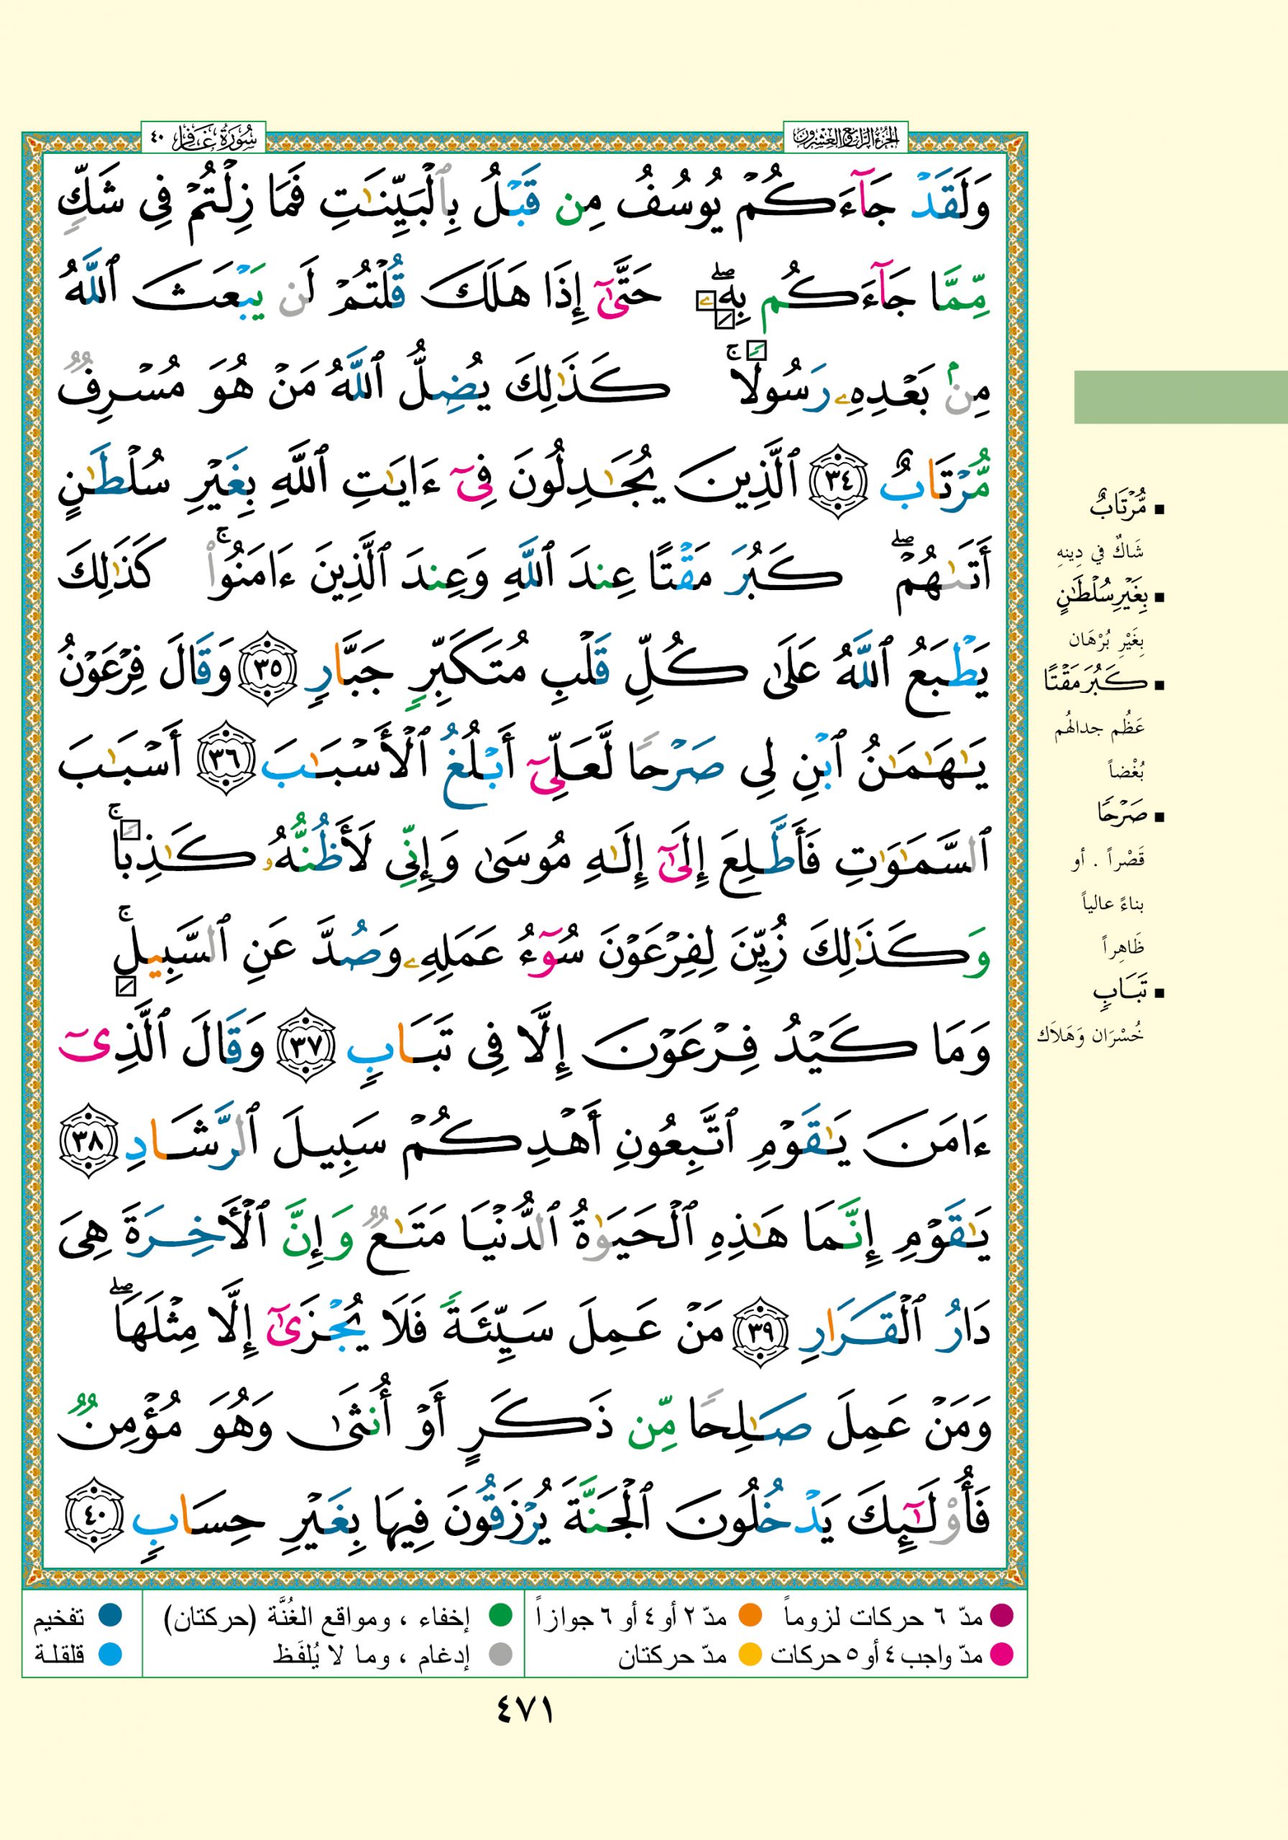Click the green side tab on right margin
The image size is (1288, 1840).
1179,397
